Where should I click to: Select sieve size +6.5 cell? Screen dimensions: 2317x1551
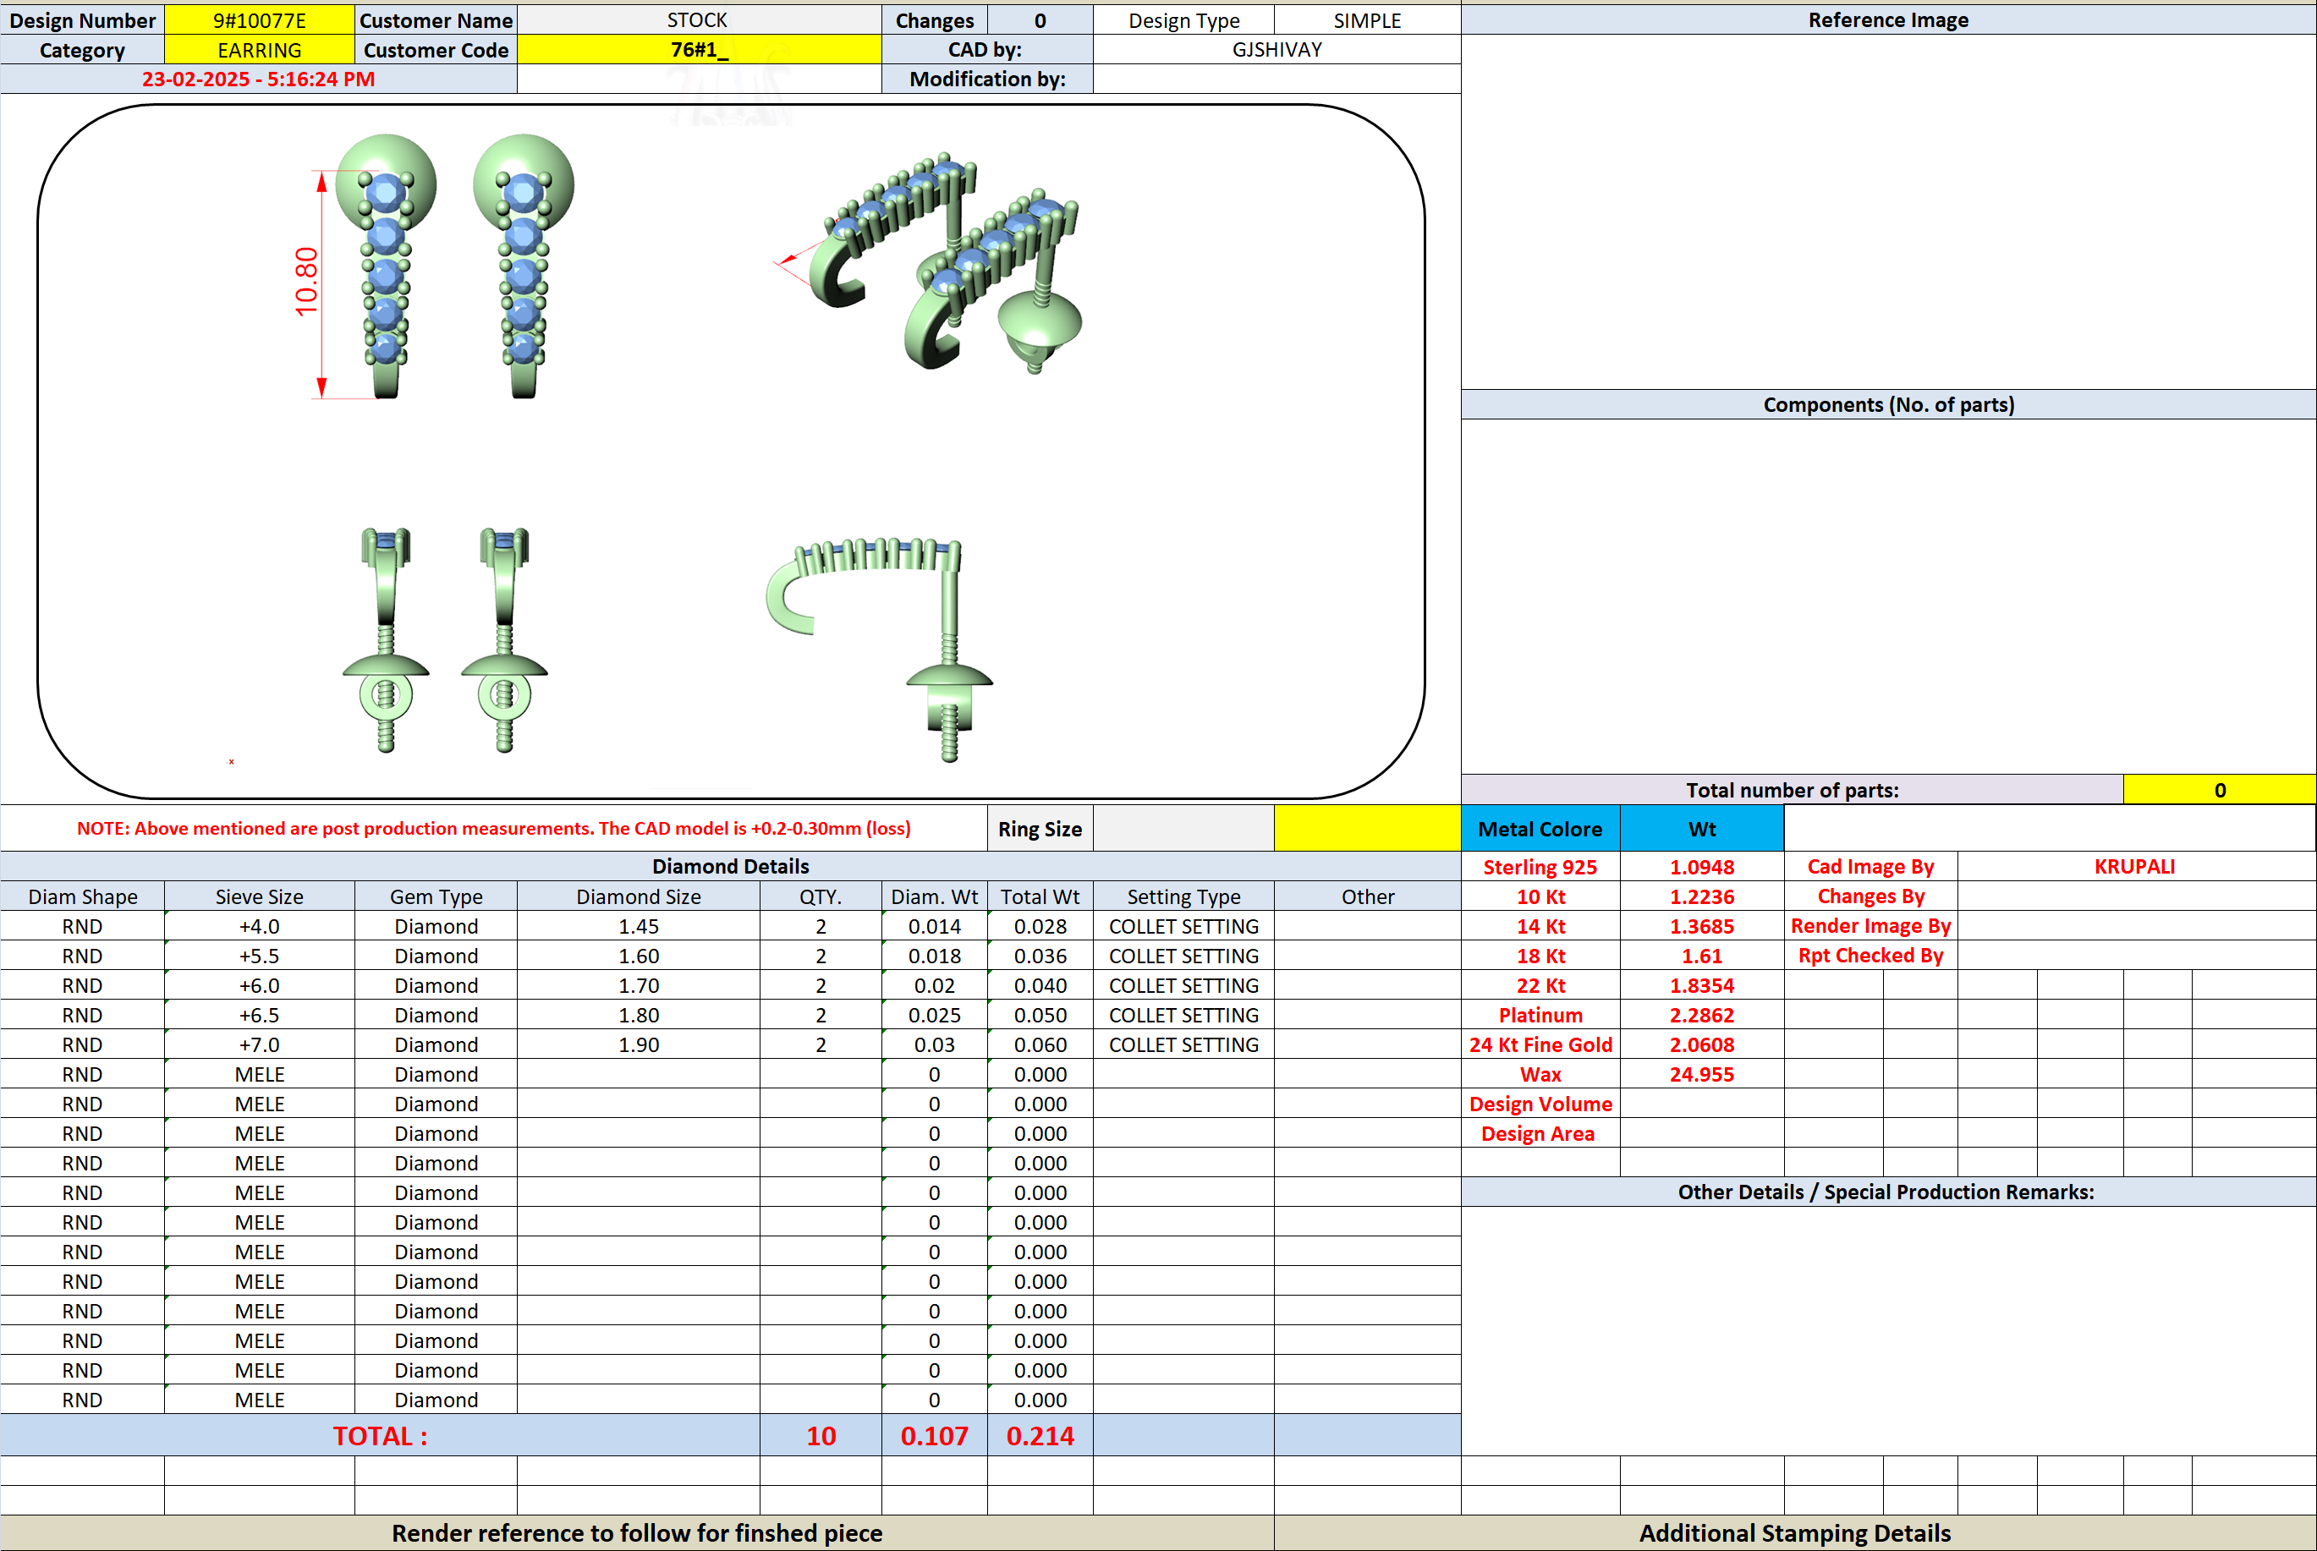click(259, 1015)
